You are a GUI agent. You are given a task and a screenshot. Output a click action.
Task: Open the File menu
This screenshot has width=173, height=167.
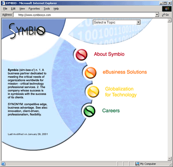tap(5, 9)
